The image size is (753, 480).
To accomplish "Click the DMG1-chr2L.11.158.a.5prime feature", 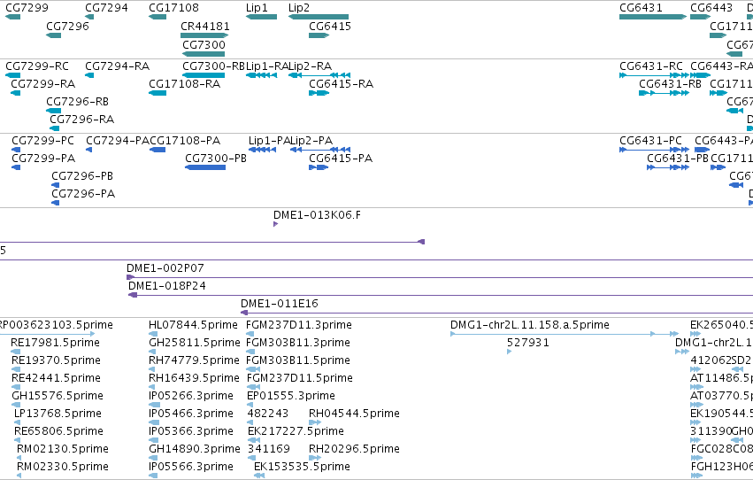I will 565,334.
